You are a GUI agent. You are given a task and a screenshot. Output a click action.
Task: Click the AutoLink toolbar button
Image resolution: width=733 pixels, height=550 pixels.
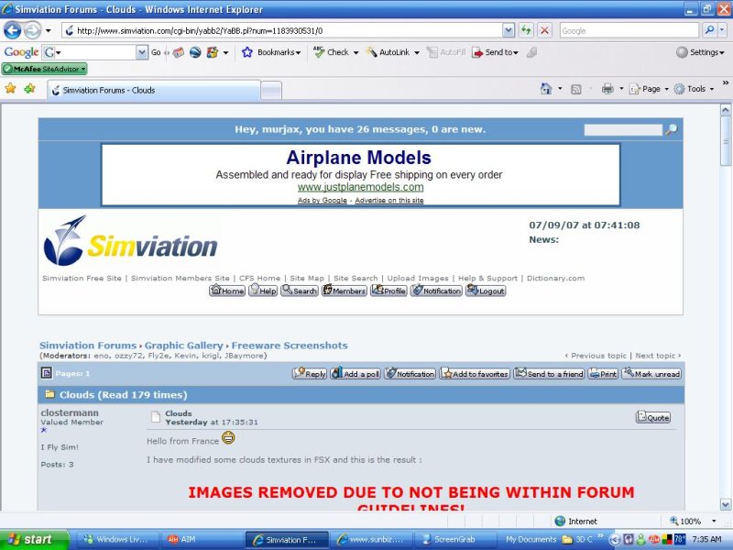coord(388,52)
